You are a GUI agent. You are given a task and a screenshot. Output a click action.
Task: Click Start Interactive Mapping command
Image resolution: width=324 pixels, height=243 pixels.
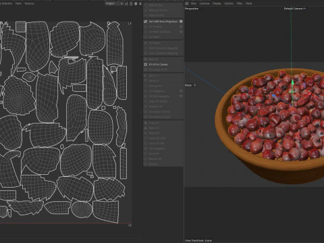coord(163,48)
